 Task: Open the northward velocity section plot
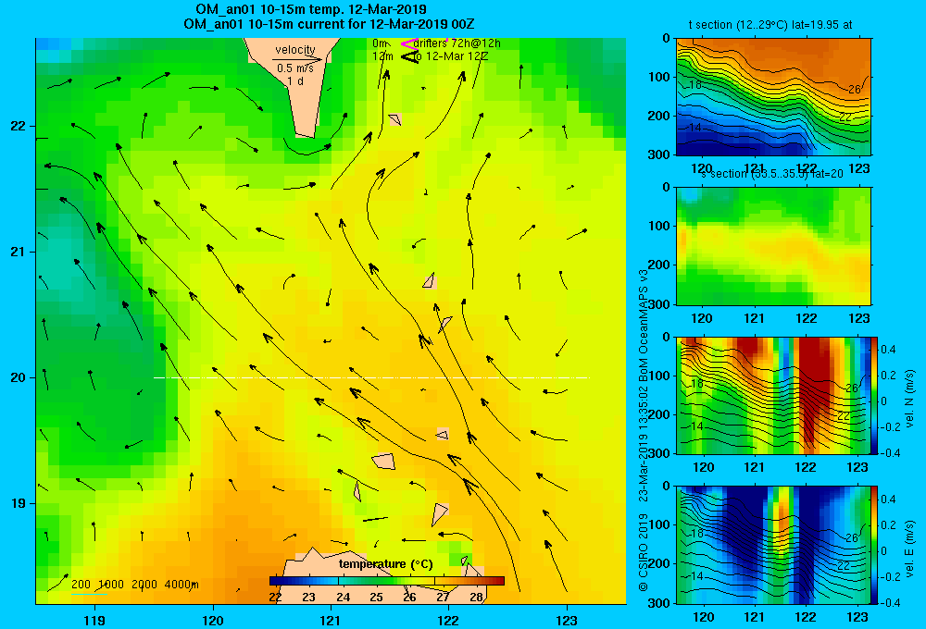(773, 395)
